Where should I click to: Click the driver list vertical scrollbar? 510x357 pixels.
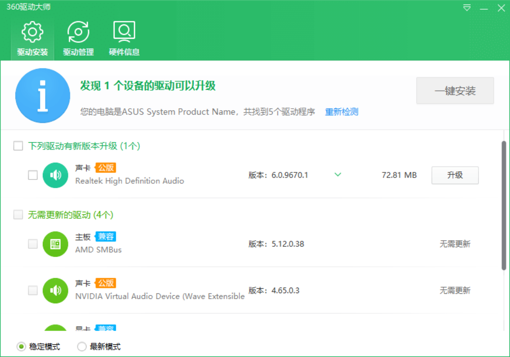[503, 206]
